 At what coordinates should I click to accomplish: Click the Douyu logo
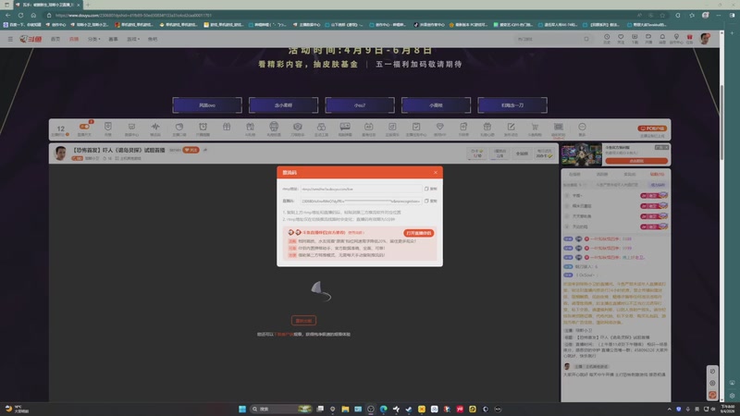pos(31,39)
